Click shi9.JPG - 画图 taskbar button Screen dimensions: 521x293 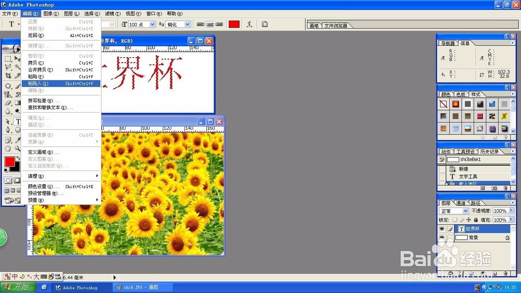tap(143, 287)
